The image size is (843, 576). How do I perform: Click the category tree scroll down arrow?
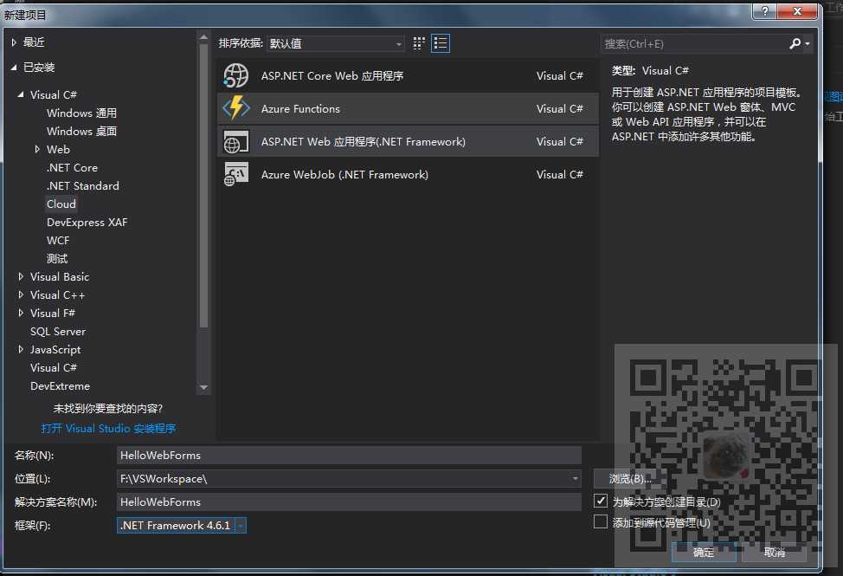tap(203, 387)
